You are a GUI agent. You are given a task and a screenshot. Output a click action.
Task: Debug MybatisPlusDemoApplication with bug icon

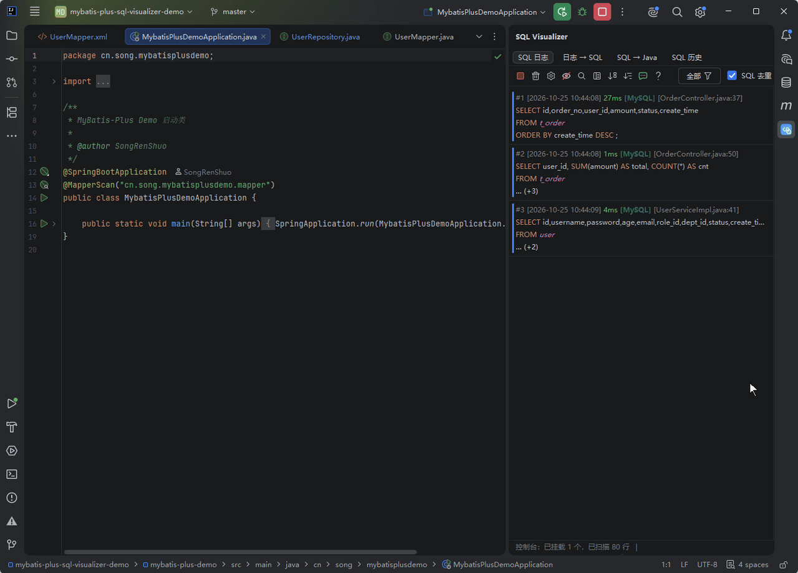[x=582, y=12]
